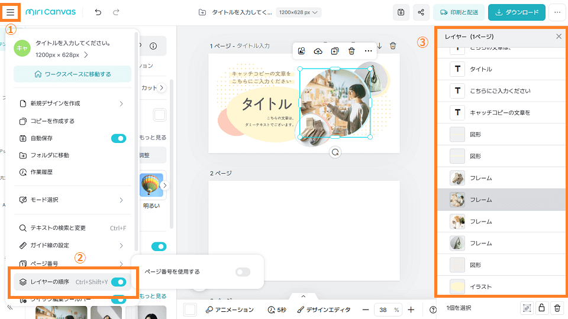This screenshot has width=568, height=319.
Task: Toggle the レイヤーの順序 layer order switch
Action: pos(119,282)
